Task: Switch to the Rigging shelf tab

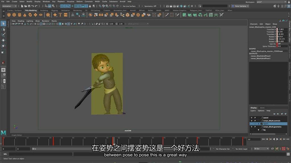Action: (54, 10)
